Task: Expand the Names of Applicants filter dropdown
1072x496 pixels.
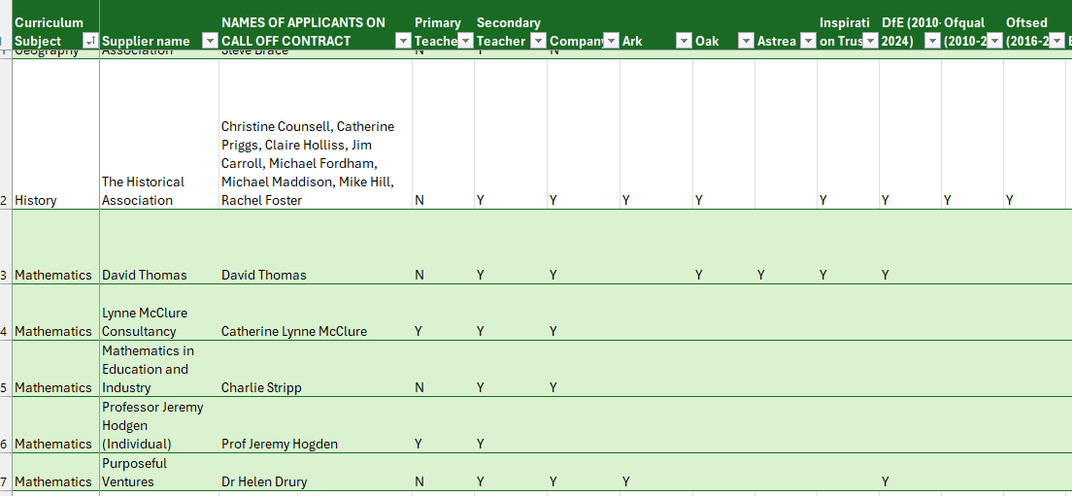Action: tap(403, 41)
